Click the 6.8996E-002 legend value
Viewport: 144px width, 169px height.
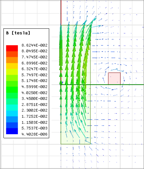point(34,63)
